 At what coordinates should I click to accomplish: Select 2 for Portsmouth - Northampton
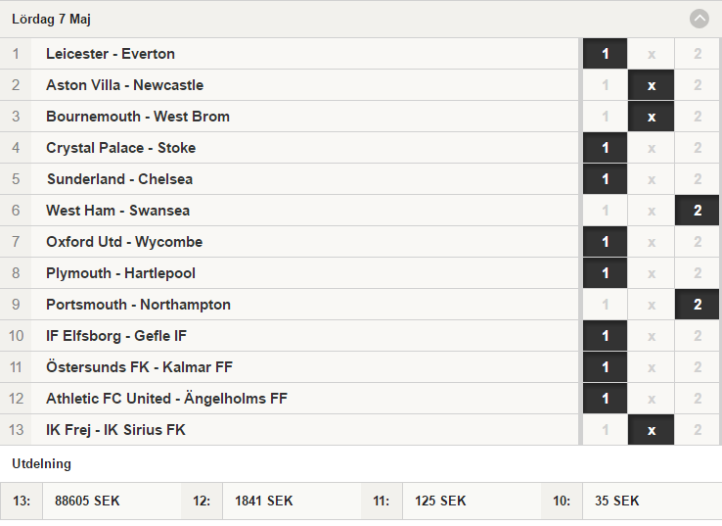coord(698,305)
